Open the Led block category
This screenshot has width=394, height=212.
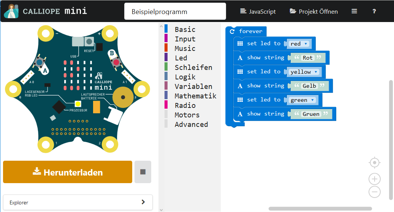(181, 58)
